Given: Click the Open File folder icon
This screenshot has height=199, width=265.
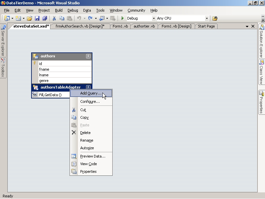Looking at the screenshot, I should [x=29, y=18].
